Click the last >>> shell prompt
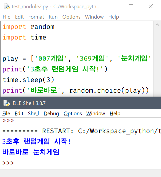This screenshot has width=161, height=177. pyautogui.click(x=8, y=163)
